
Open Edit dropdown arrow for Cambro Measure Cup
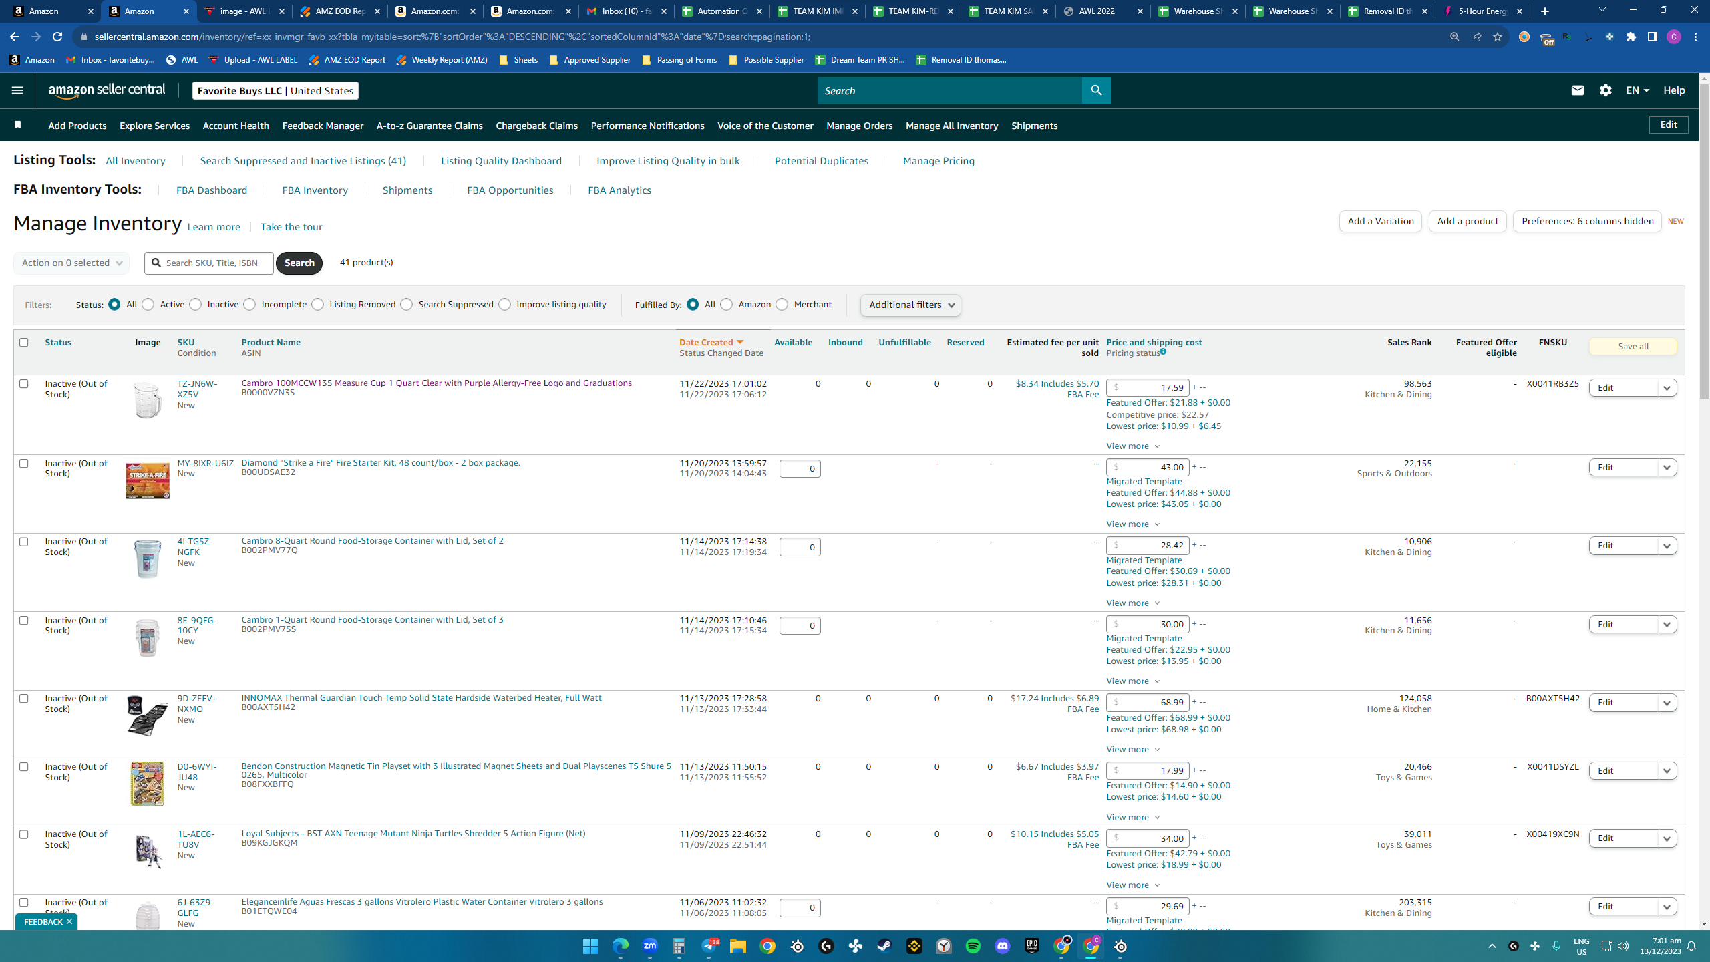tap(1667, 388)
